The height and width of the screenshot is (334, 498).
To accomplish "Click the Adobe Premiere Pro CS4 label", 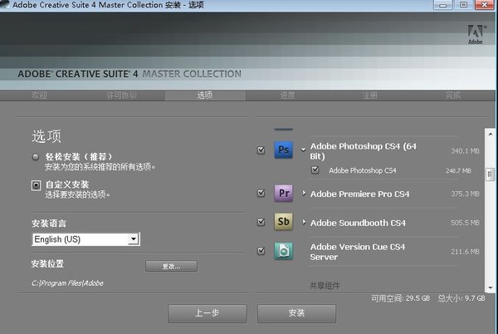I will (360, 194).
